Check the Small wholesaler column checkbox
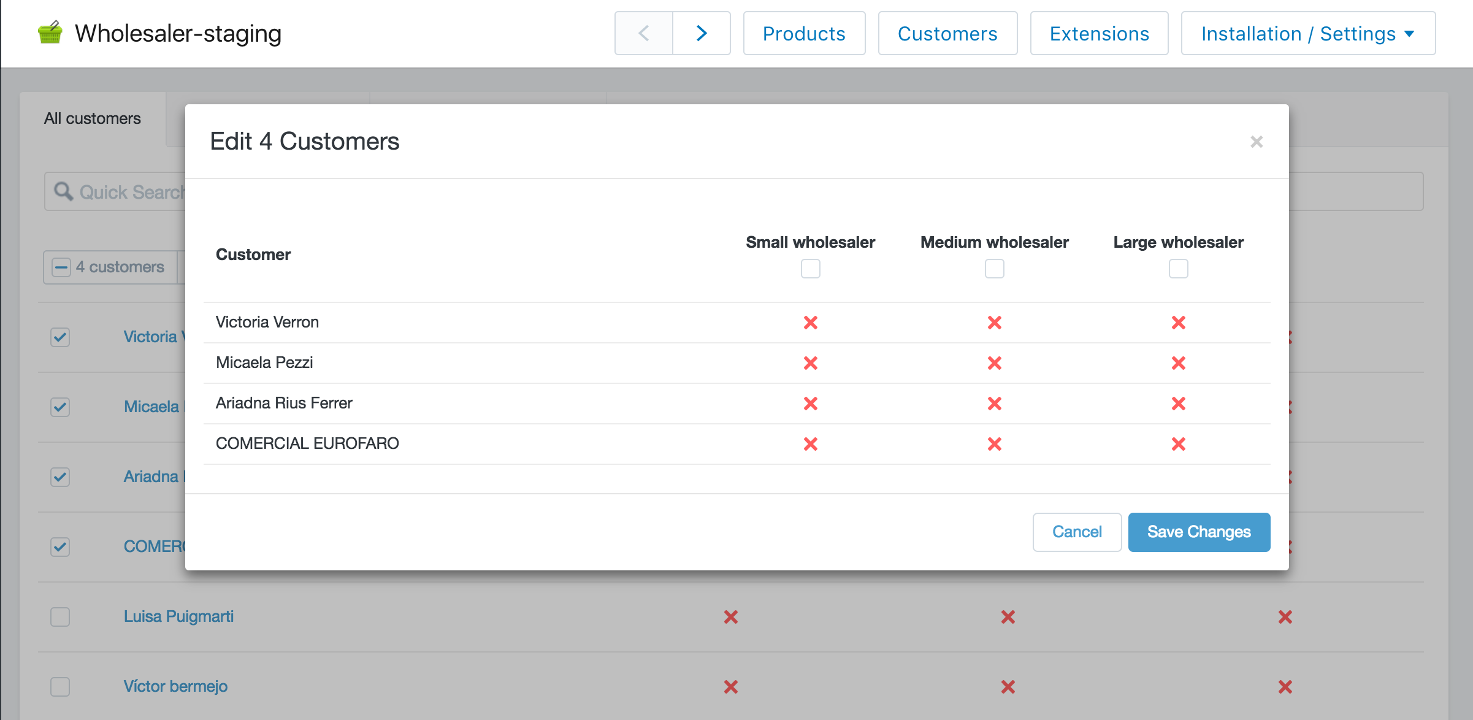This screenshot has width=1473, height=720. point(811,268)
